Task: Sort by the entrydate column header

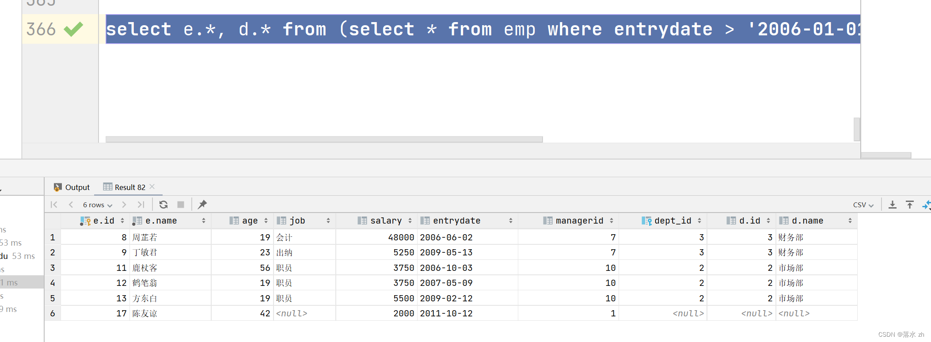Action: click(x=467, y=220)
